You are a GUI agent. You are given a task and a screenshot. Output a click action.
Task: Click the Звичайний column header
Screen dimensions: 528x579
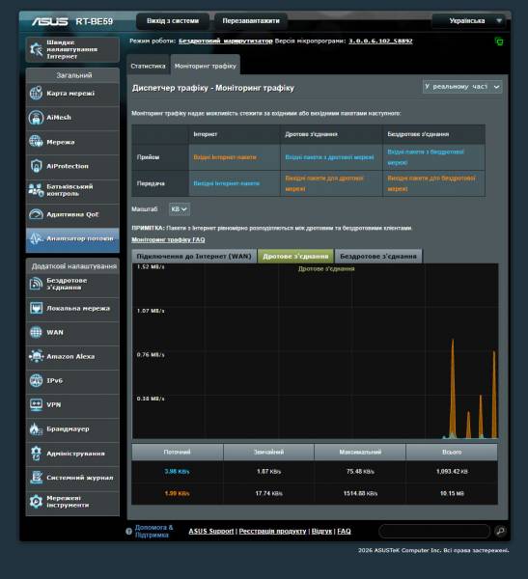tap(269, 452)
